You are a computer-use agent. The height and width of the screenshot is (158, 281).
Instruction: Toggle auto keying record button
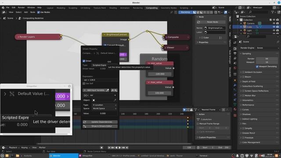101,147
